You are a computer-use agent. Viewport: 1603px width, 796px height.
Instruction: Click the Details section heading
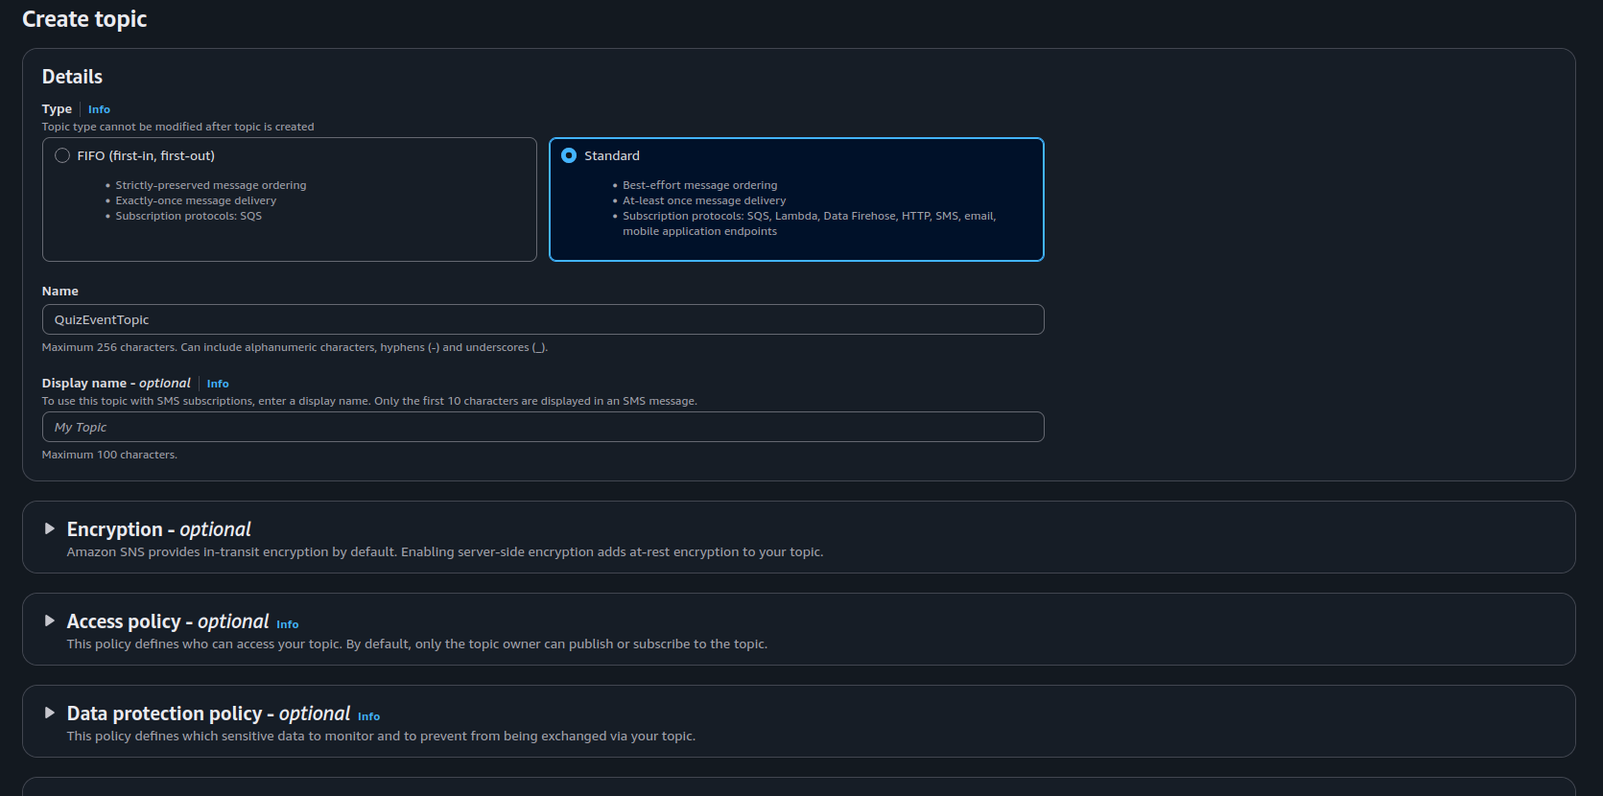coord(72,77)
